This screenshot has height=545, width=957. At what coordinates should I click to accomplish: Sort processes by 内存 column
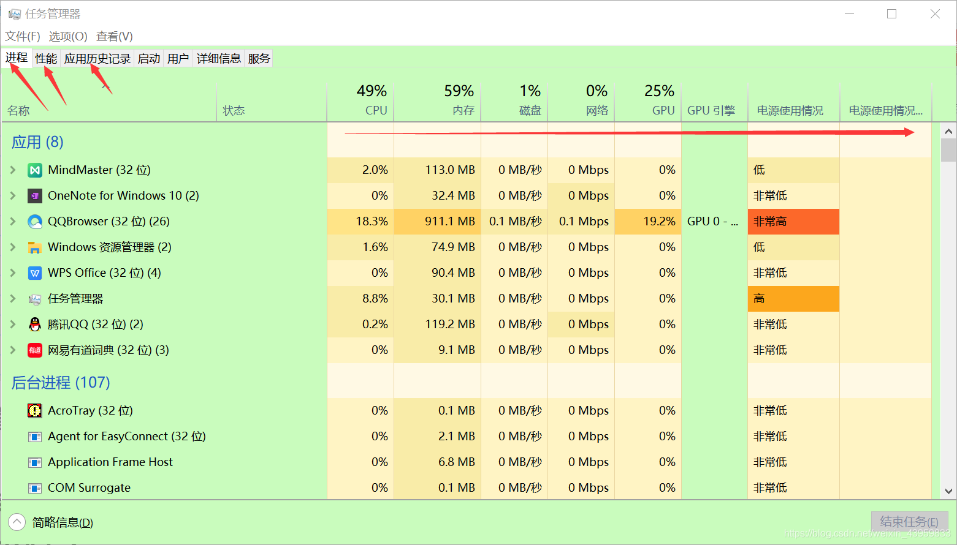[x=438, y=102]
